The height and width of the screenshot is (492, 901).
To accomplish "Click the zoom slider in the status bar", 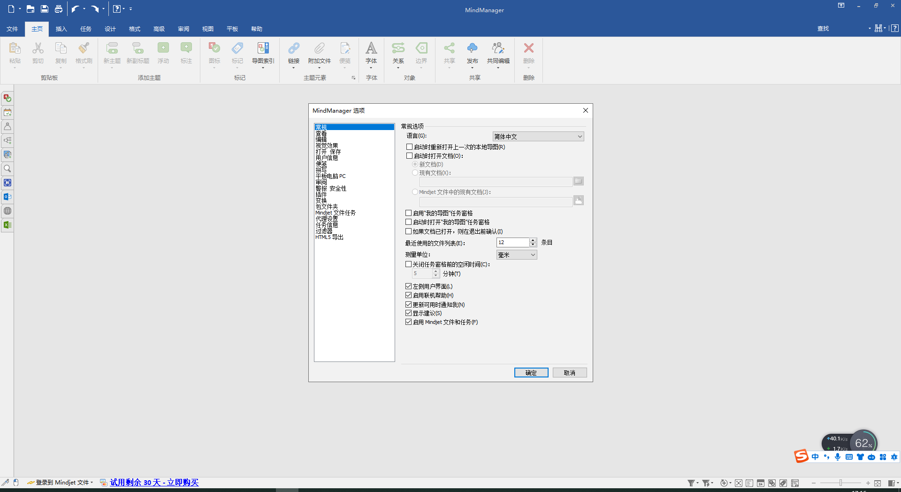I will [840, 483].
